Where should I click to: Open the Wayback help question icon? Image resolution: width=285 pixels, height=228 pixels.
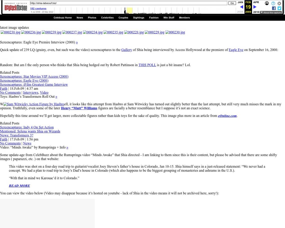tap(273, 3)
